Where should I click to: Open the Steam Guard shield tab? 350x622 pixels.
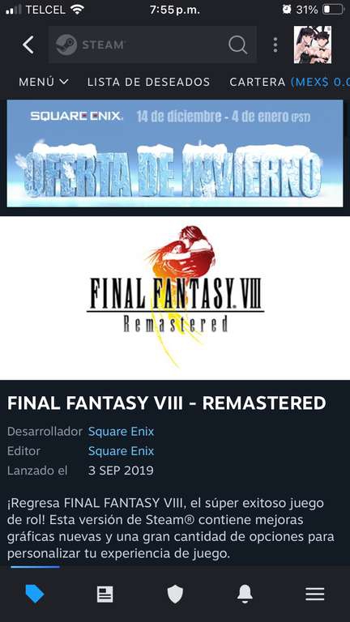click(175, 594)
